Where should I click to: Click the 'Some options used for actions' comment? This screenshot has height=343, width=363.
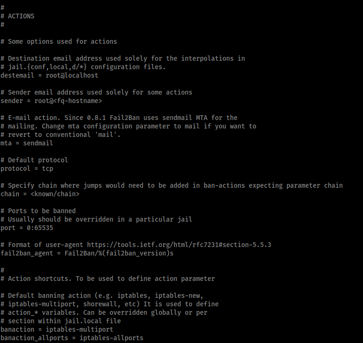(59, 42)
